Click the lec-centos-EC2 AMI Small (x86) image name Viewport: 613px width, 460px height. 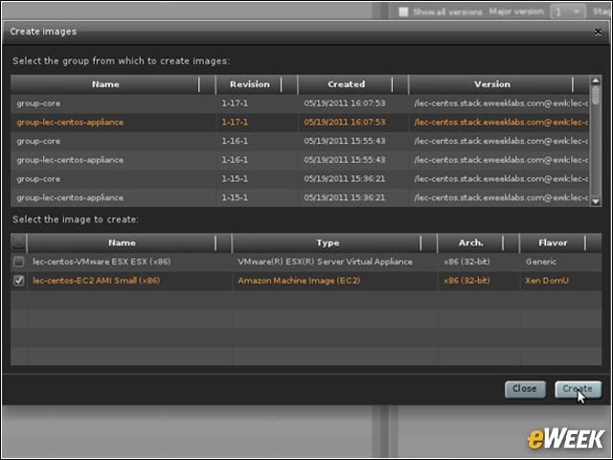[96, 281]
